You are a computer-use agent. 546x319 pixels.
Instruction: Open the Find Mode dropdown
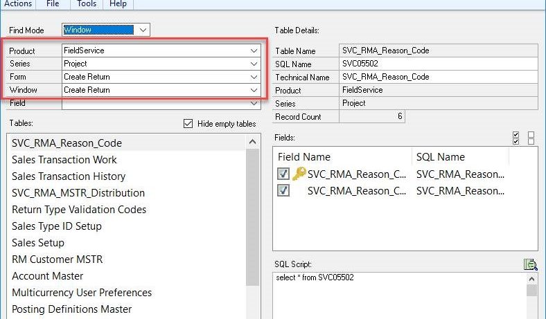coord(143,30)
